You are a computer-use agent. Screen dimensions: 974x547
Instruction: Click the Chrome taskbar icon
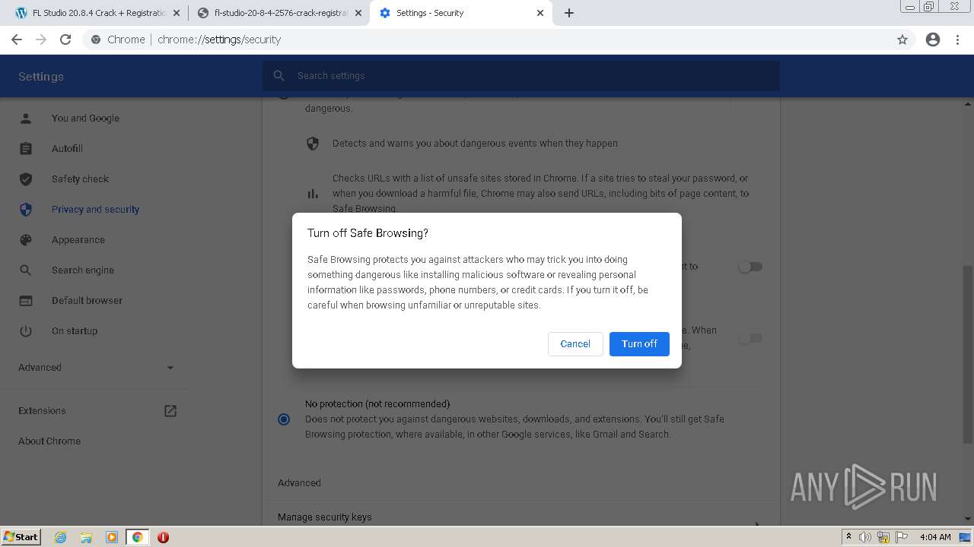[x=138, y=537]
